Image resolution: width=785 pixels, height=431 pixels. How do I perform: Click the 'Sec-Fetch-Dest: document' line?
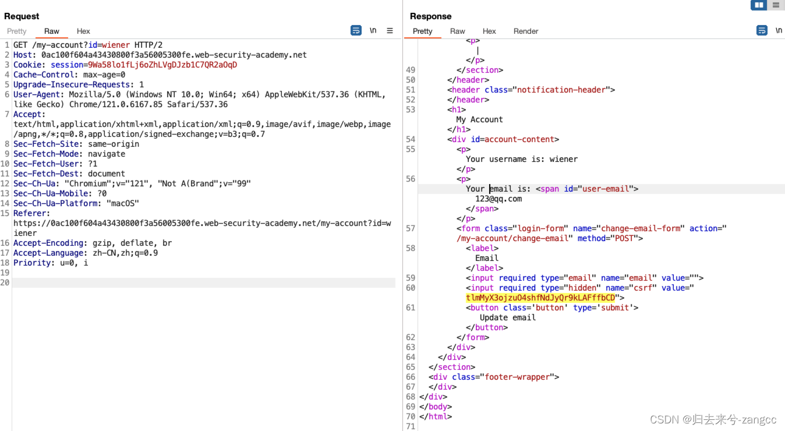click(69, 174)
